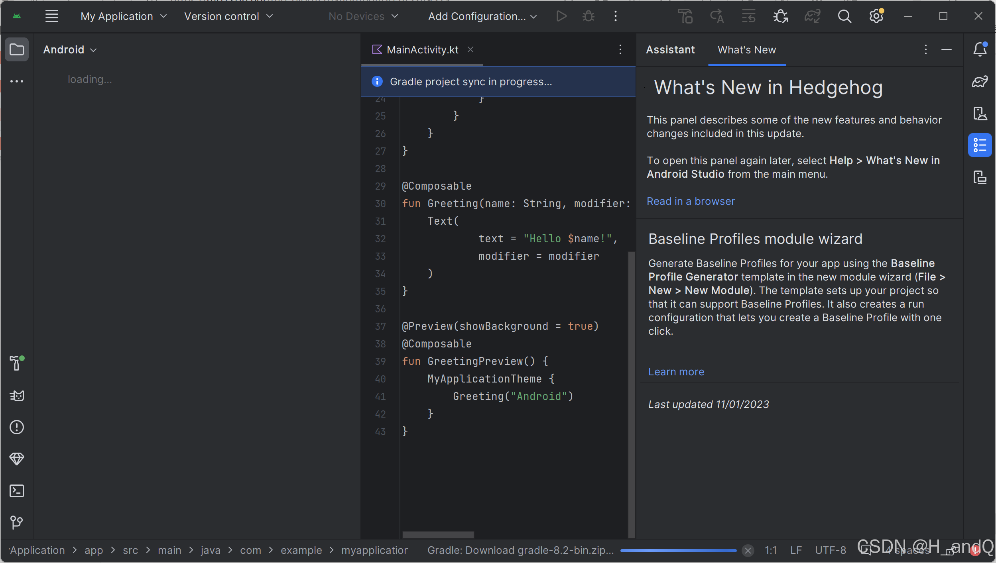Screen dimensions: 996x563
Task: Click the Attach Debugger to Android Process icon
Action: pyautogui.click(x=780, y=16)
